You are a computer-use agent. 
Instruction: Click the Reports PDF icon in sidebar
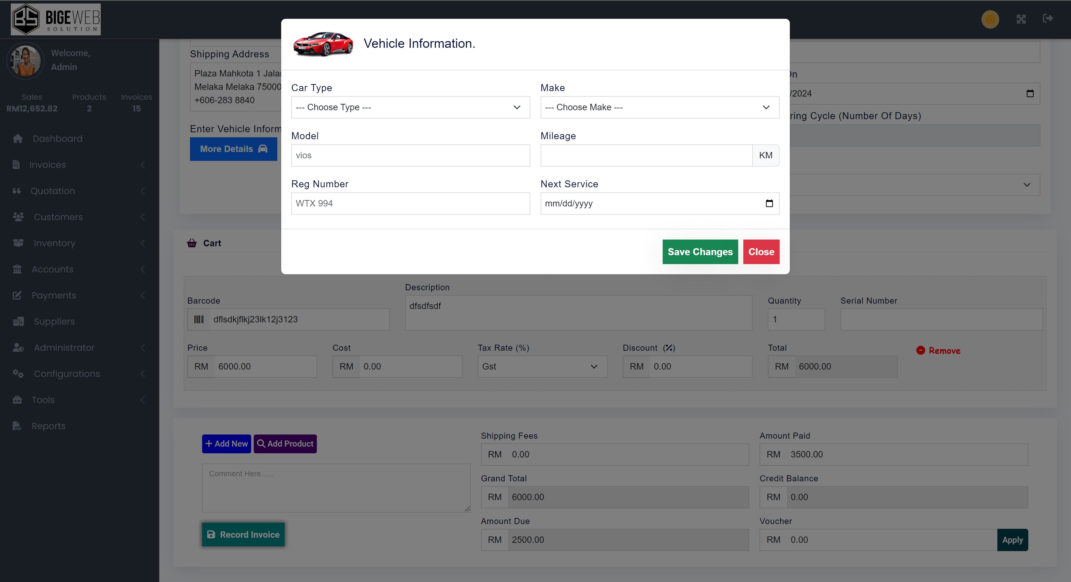pyautogui.click(x=17, y=426)
